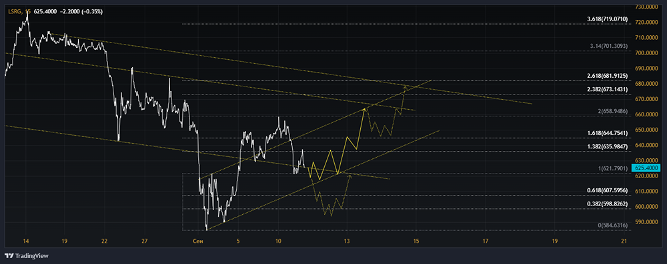The width and height of the screenshot is (667, 264).
Task: Click the 690.0000 price axis label
Action: 646,68
